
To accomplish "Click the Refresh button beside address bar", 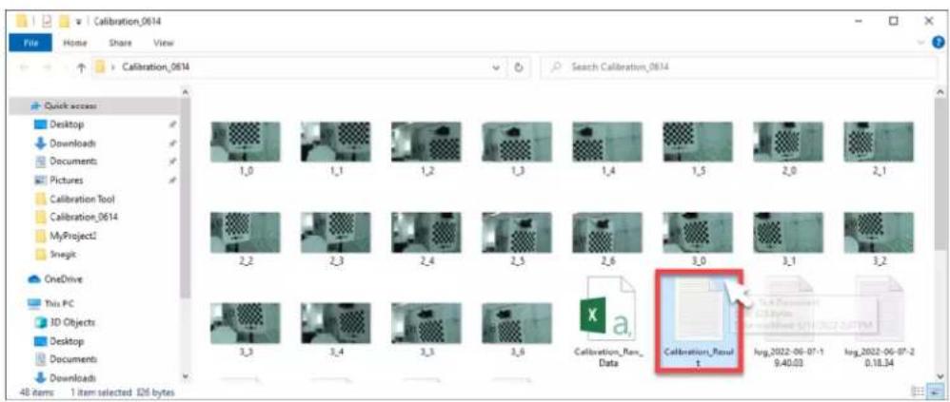I will 519,67.
